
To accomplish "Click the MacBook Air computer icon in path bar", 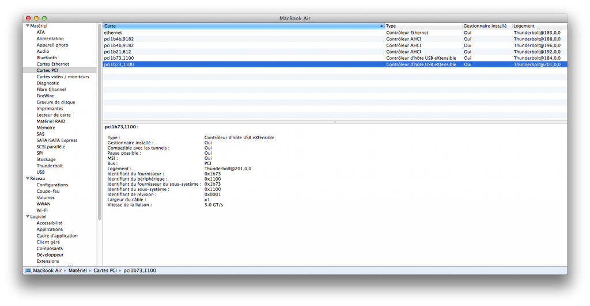I will click(x=28, y=270).
